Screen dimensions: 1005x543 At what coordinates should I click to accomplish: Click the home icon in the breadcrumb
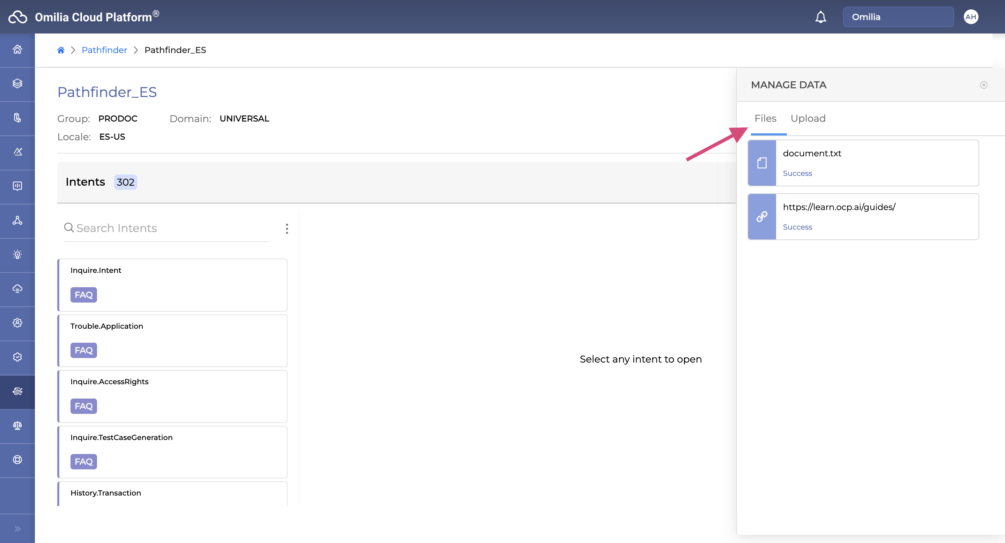60,50
